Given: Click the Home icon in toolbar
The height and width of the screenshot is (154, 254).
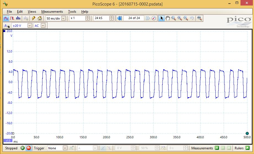Looking at the screenshot, I should (40, 18).
